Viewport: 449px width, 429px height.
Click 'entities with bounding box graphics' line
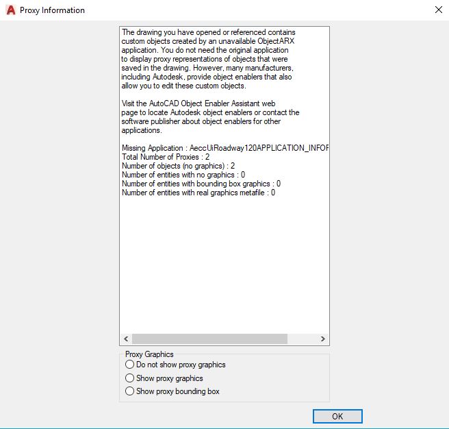(x=201, y=184)
